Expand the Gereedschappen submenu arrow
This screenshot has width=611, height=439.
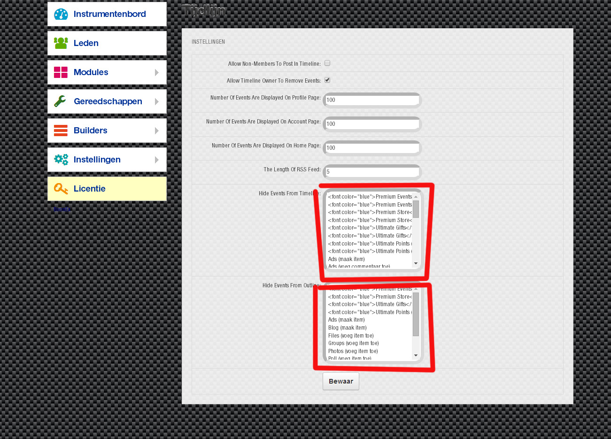[x=157, y=101]
